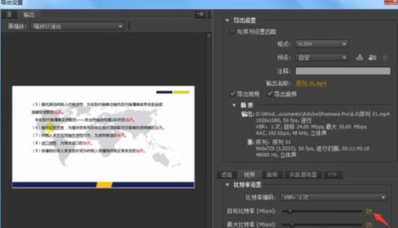Click the preview panel vertical scrollbar

209,130
